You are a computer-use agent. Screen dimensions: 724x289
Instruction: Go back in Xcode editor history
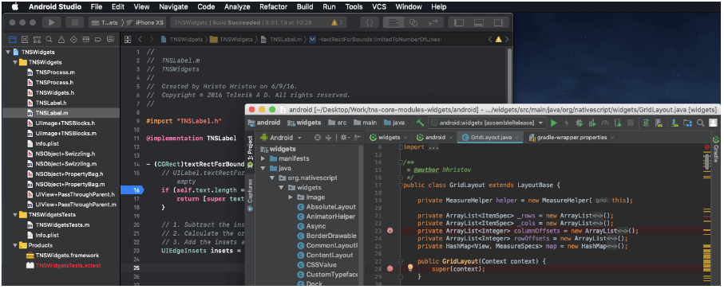click(140, 40)
